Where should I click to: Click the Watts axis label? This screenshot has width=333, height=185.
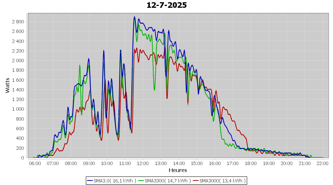pos(8,85)
